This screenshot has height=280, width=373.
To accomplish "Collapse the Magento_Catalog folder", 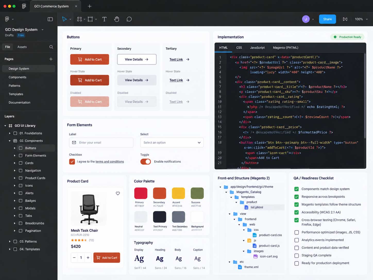I will [x=226, y=192].
